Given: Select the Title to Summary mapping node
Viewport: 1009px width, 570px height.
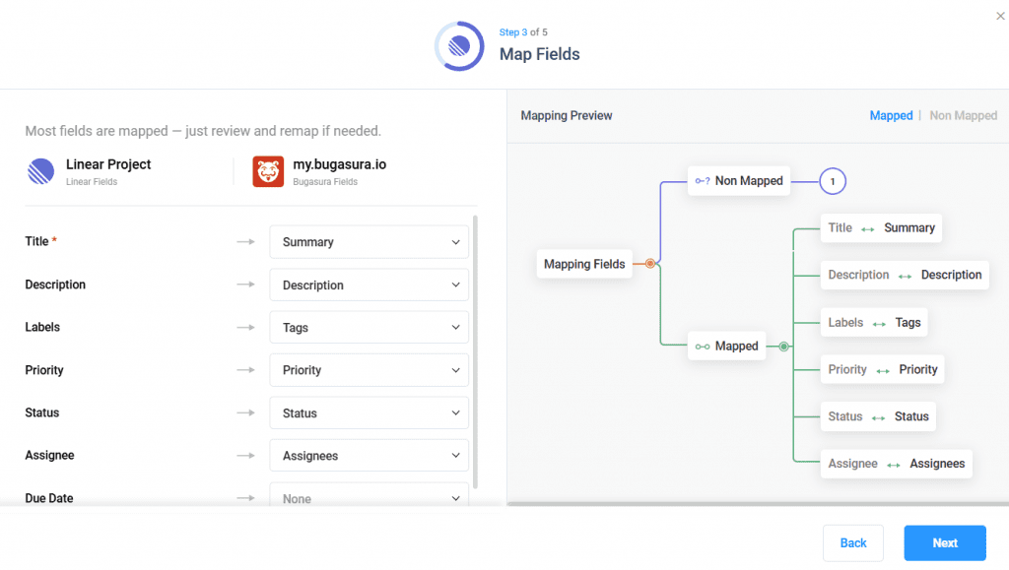Looking at the screenshot, I should pos(881,228).
